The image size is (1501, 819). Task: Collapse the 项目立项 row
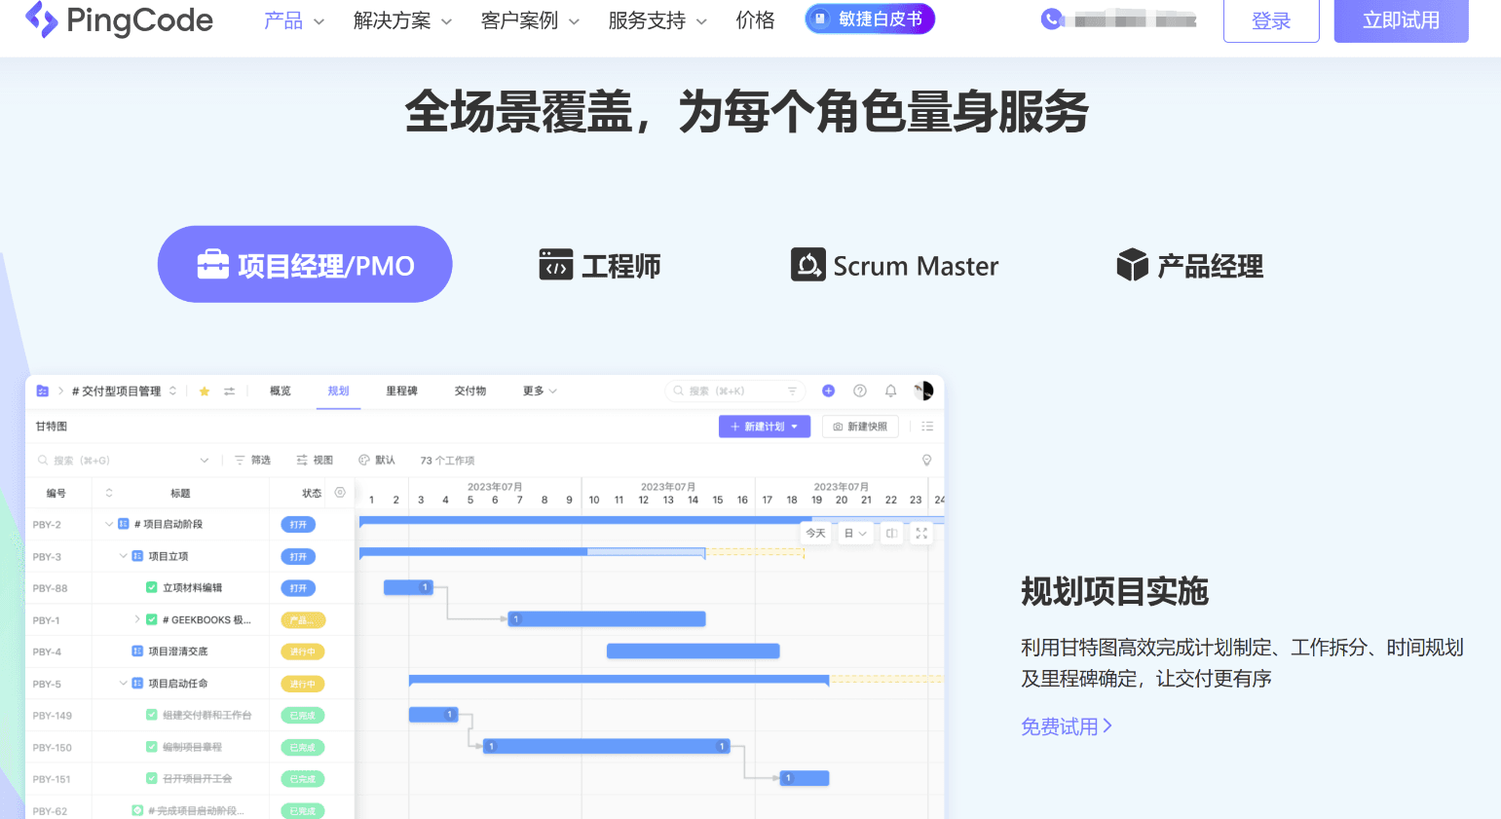pyautogui.click(x=123, y=556)
